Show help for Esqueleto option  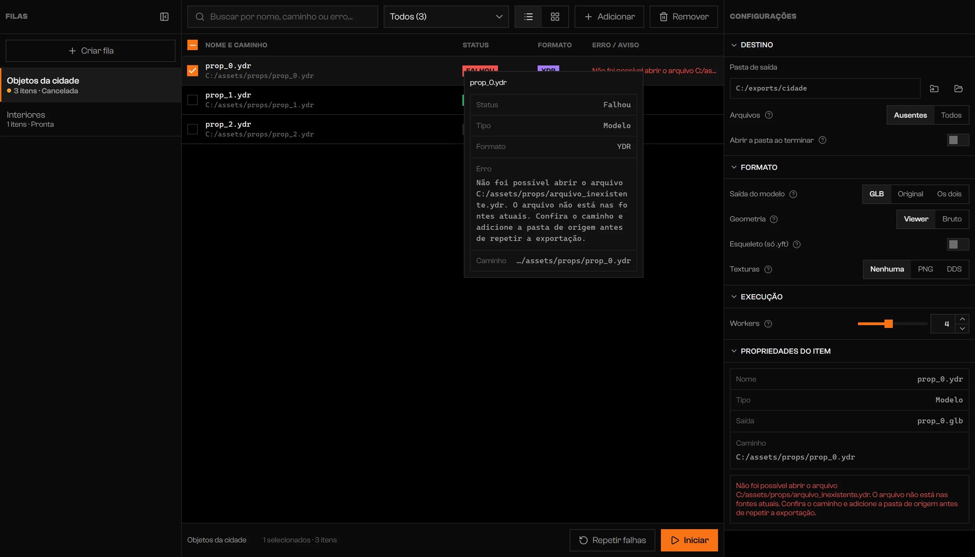tap(797, 244)
